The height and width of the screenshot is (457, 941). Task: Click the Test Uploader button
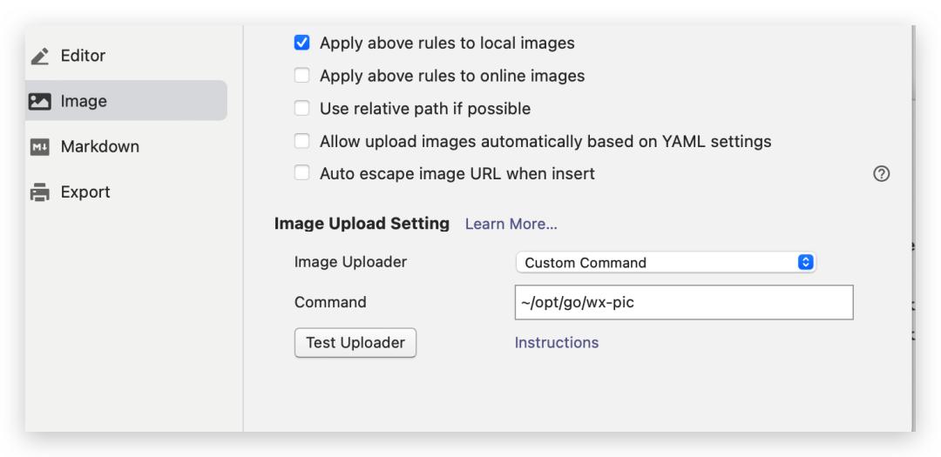(x=355, y=342)
